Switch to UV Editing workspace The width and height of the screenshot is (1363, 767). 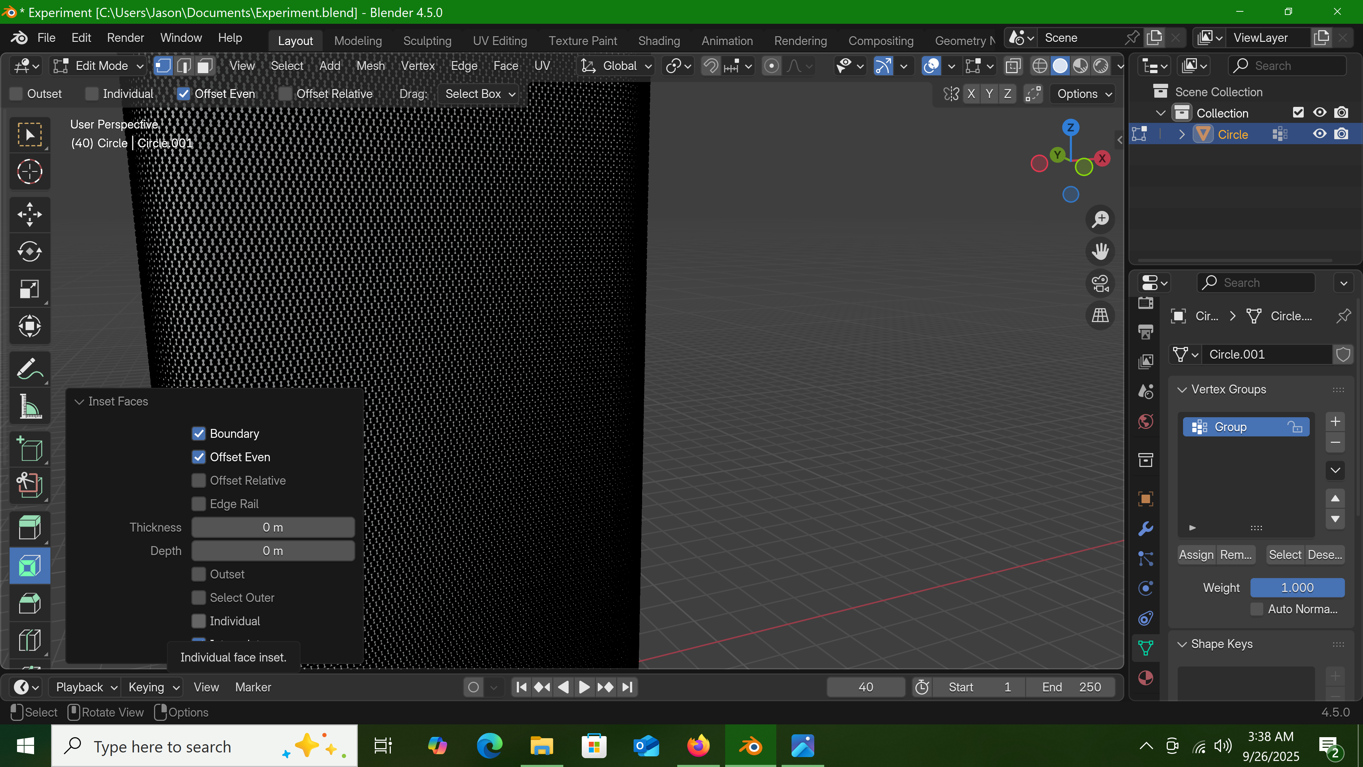[499, 41]
